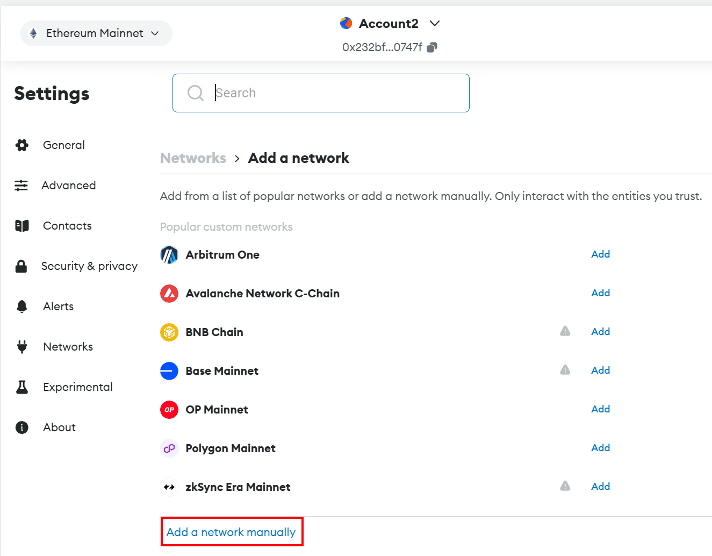Open Networks settings tab
712x556 pixels.
[x=68, y=347]
